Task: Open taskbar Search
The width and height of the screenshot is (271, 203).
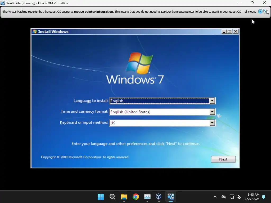Action: [x=112, y=197]
